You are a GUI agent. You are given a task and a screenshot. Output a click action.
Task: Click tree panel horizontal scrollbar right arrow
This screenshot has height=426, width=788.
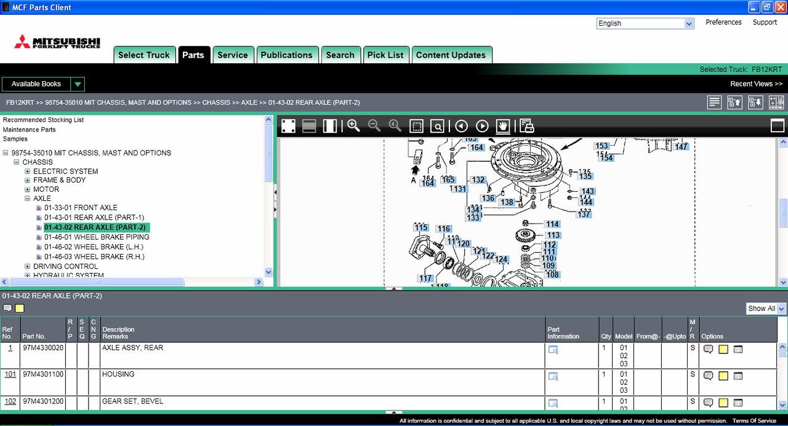tap(260, 282)
